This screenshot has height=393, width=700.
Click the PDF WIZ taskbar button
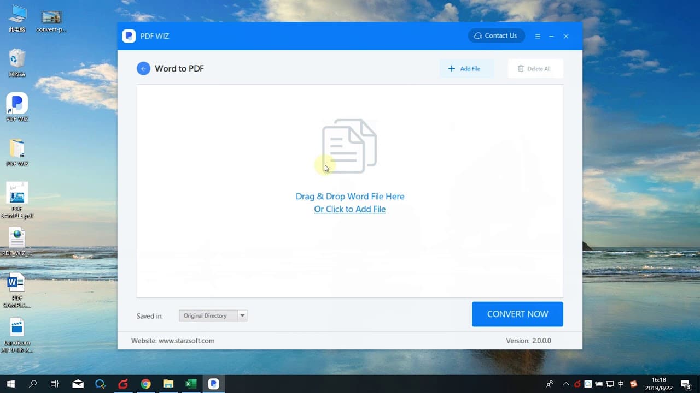tap(213, 384)
